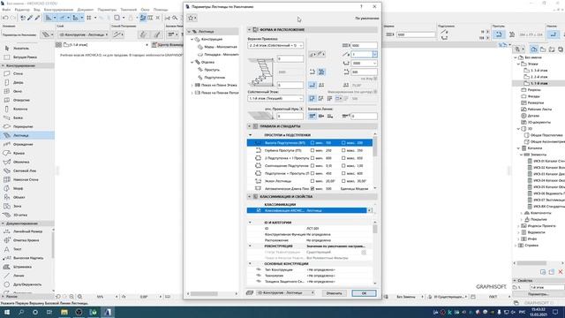This screenshot has width=565, height=318.
Task: Open Верхняя Привязка story dropdown
Action: pyautogui.click(x=275, y=45)
